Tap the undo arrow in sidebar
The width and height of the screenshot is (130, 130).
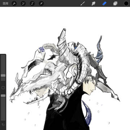point(3,125)
